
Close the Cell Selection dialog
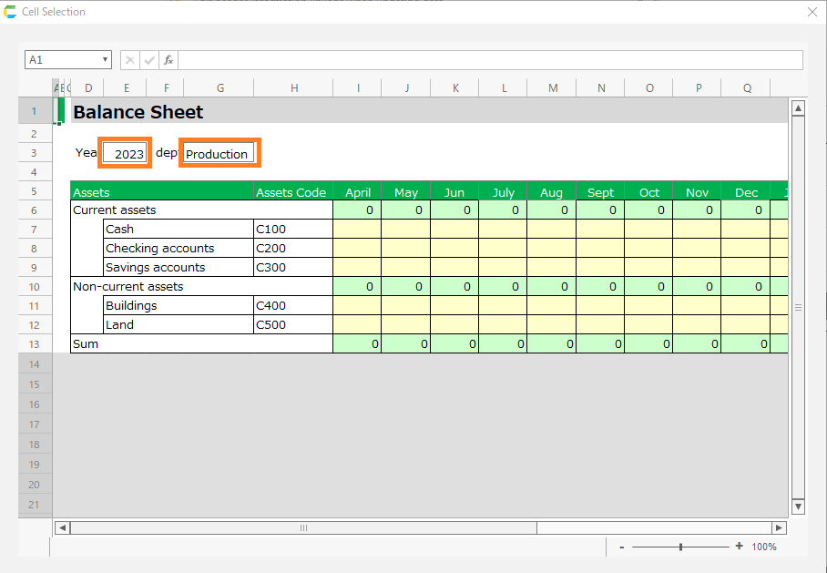[x=812, y=12]
